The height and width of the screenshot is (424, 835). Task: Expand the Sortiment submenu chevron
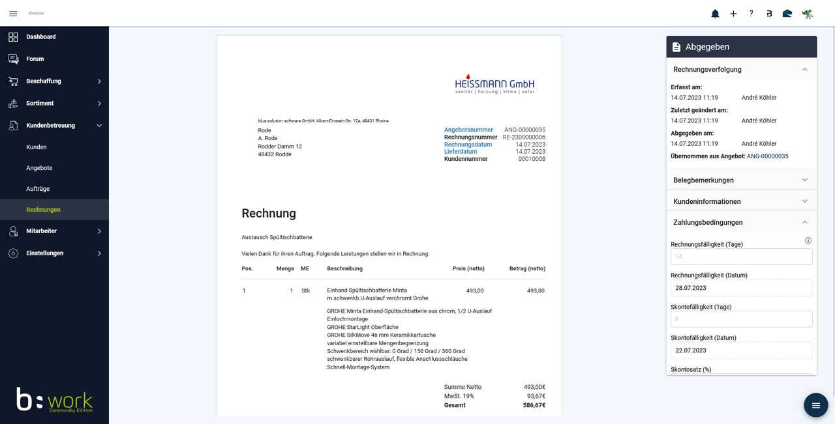click(x=99, y=104)
